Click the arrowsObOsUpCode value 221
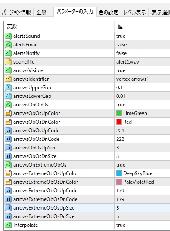Screen dimensions: 170x231 click(120, 131)
